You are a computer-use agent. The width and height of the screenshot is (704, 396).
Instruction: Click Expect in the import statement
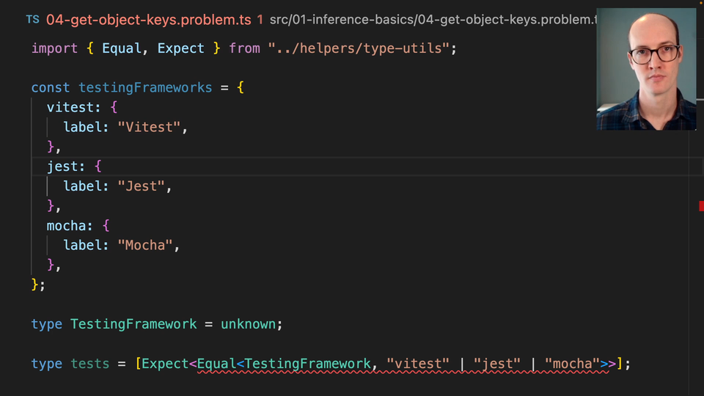click(x=181, y=48)
